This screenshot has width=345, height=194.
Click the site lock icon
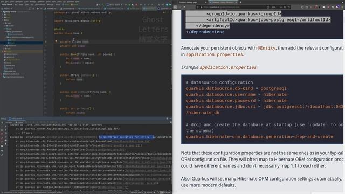click(x=201, y=7)
